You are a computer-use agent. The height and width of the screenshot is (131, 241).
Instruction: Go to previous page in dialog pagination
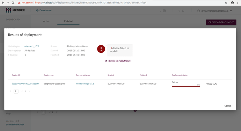(10, 91)
